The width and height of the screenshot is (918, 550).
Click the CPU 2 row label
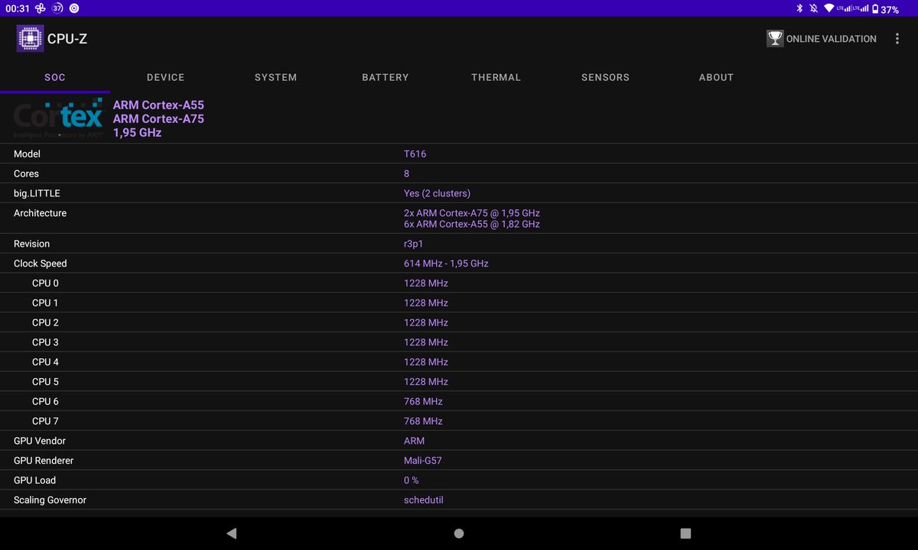[45, 323]
